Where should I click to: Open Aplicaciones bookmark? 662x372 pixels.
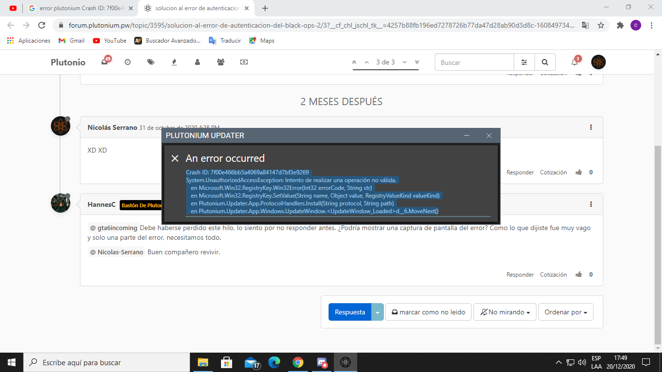29,41
